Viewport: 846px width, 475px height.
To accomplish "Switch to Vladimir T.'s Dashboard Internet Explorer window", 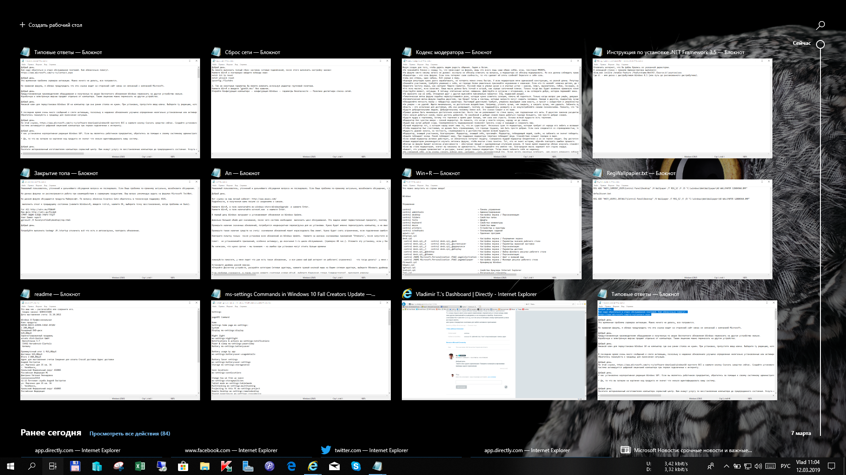I will 494,350.
